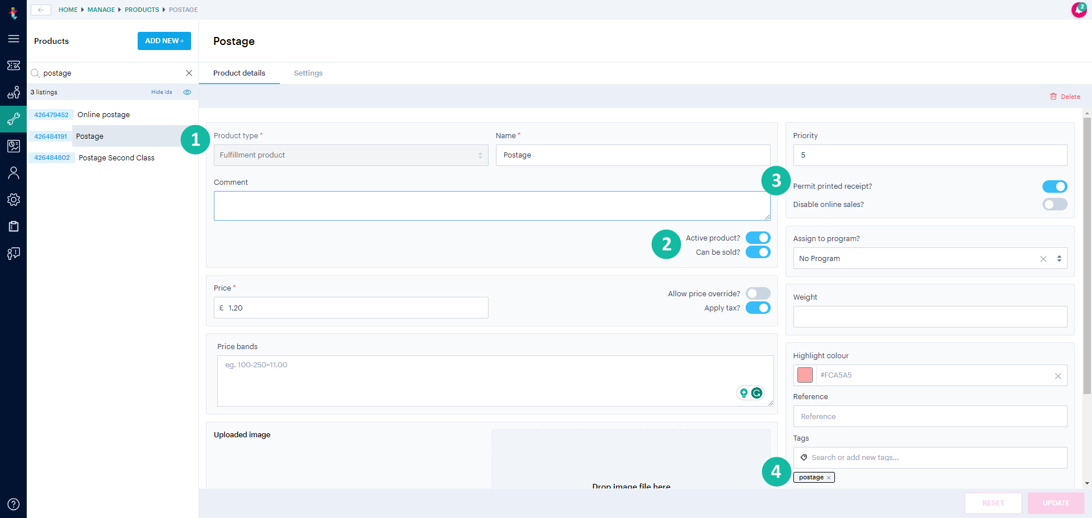Open the feedback chat icon in sidebar
The width and height of the screenshot is (1092, 518).
tap(14, 253)
